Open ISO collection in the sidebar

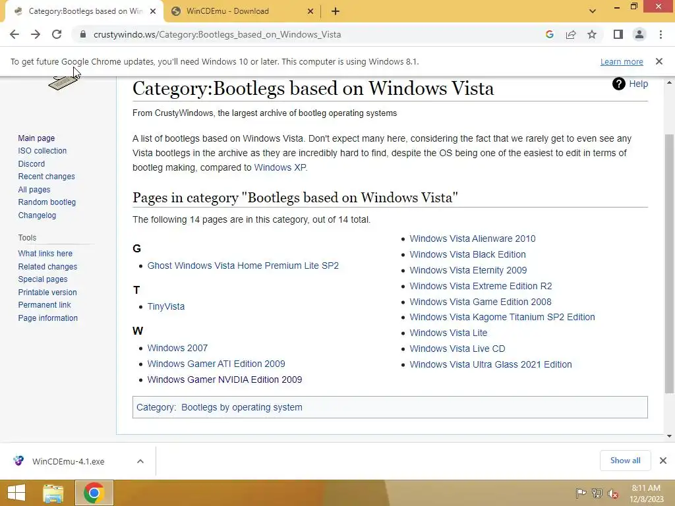point(42,151)
